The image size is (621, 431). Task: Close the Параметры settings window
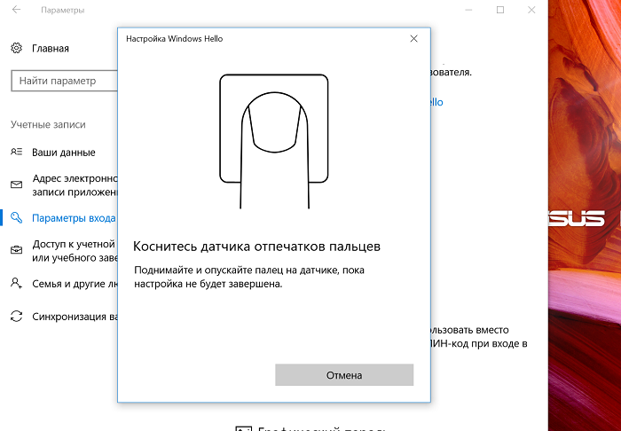point(531,10)
